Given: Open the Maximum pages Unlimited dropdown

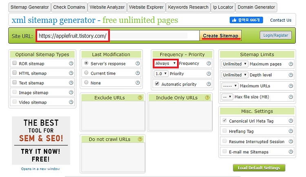Looking at the screenshot, I should [x=235, y=64].
